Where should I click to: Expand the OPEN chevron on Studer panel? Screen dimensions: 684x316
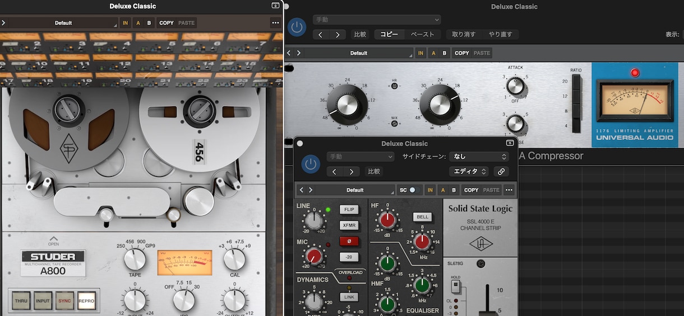(x=54, y=239)
